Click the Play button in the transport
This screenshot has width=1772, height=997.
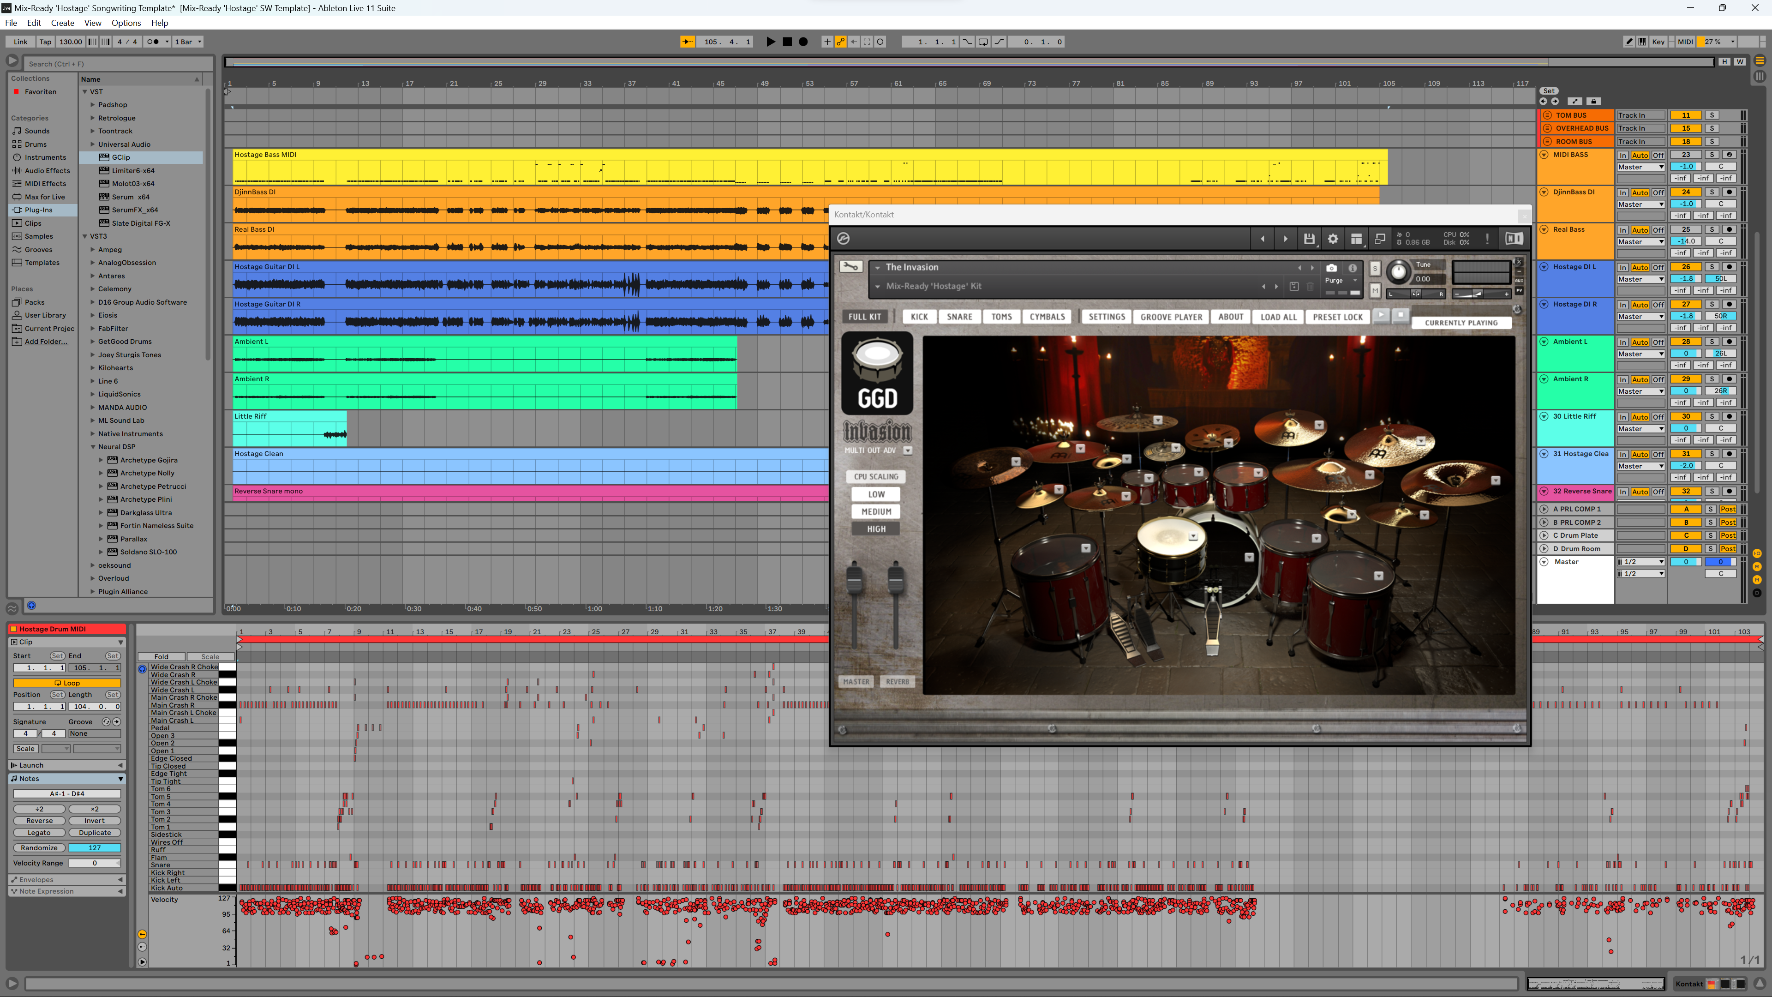771,42
